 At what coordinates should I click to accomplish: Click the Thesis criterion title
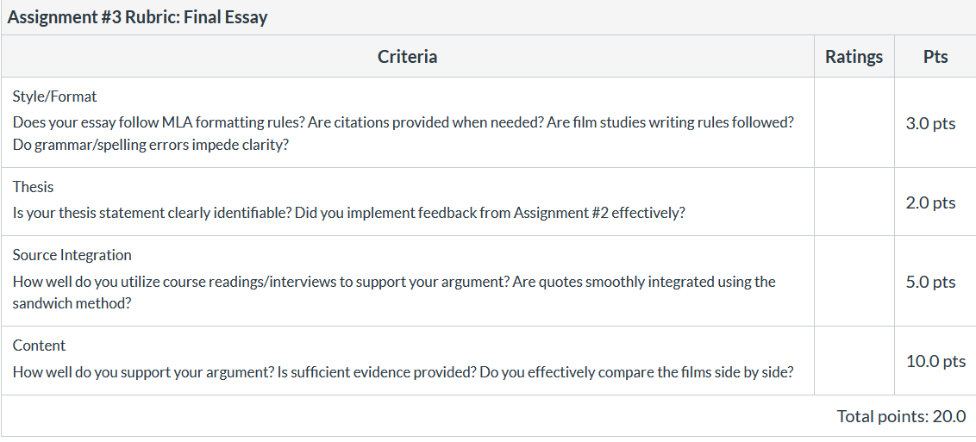[33, 187]
